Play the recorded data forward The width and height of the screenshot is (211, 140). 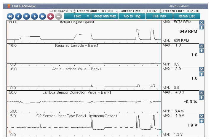pos(34,16)
